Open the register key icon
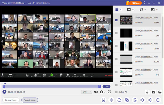This screenshot has width=164, height=105. pyautogui.click(x=144, y=3)
